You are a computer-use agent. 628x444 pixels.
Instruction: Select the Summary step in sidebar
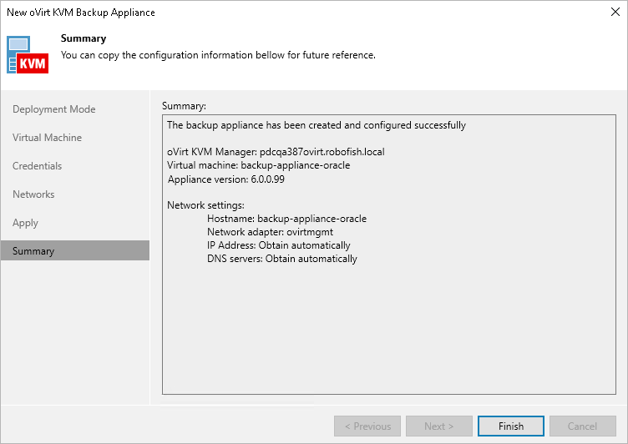click(75, 250)
